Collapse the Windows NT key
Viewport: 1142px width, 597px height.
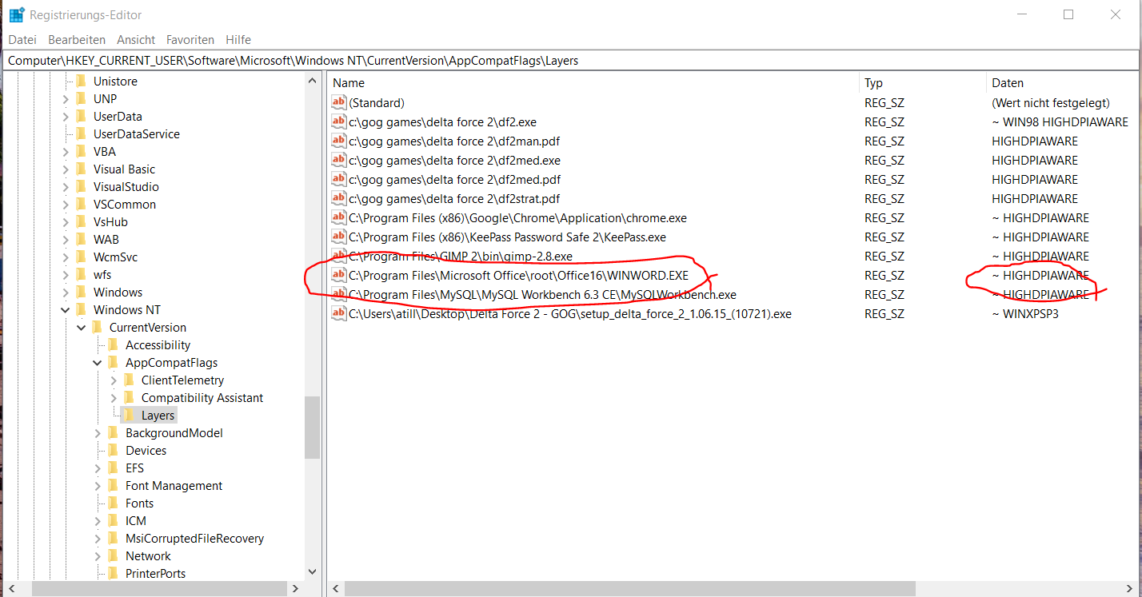click(x=66, y=310)
